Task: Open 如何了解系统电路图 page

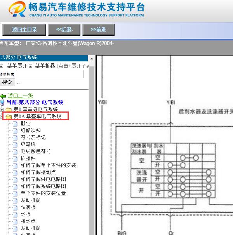Action: [x=43, y=186]
